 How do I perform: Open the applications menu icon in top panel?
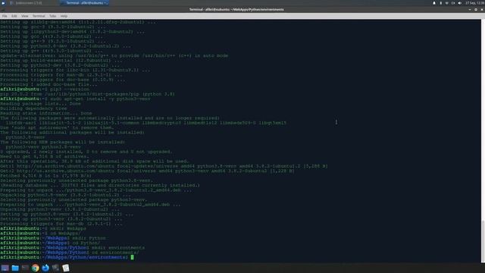click(x=3, y=3)
